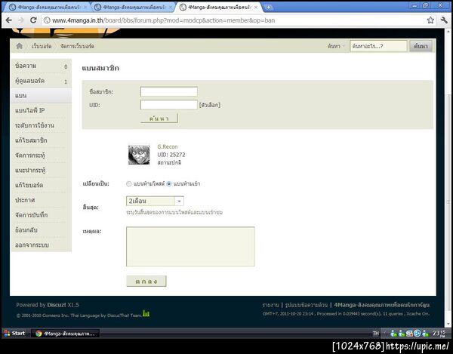Screen dimensions: 453x354
Task: Open the ค้นหา search type dropdown in header
Action: point(336,46)
